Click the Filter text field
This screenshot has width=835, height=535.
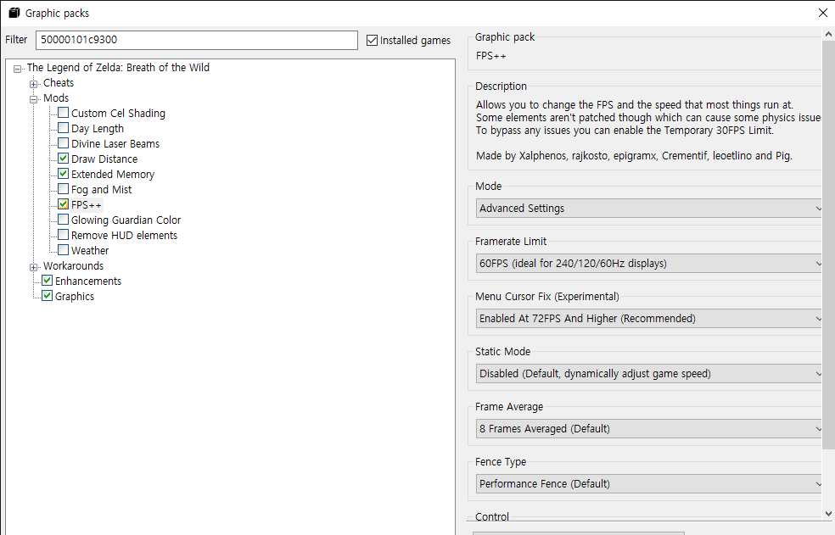coord(197,40)
